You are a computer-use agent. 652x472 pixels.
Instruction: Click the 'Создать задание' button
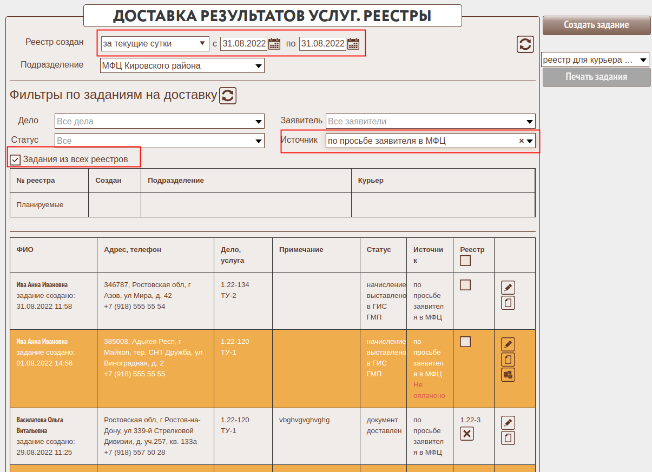[x=596, y=25]
